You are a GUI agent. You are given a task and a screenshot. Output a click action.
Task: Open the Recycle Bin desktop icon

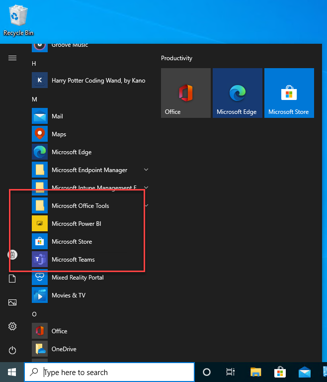pyautogui.click(x=18, y=20)
